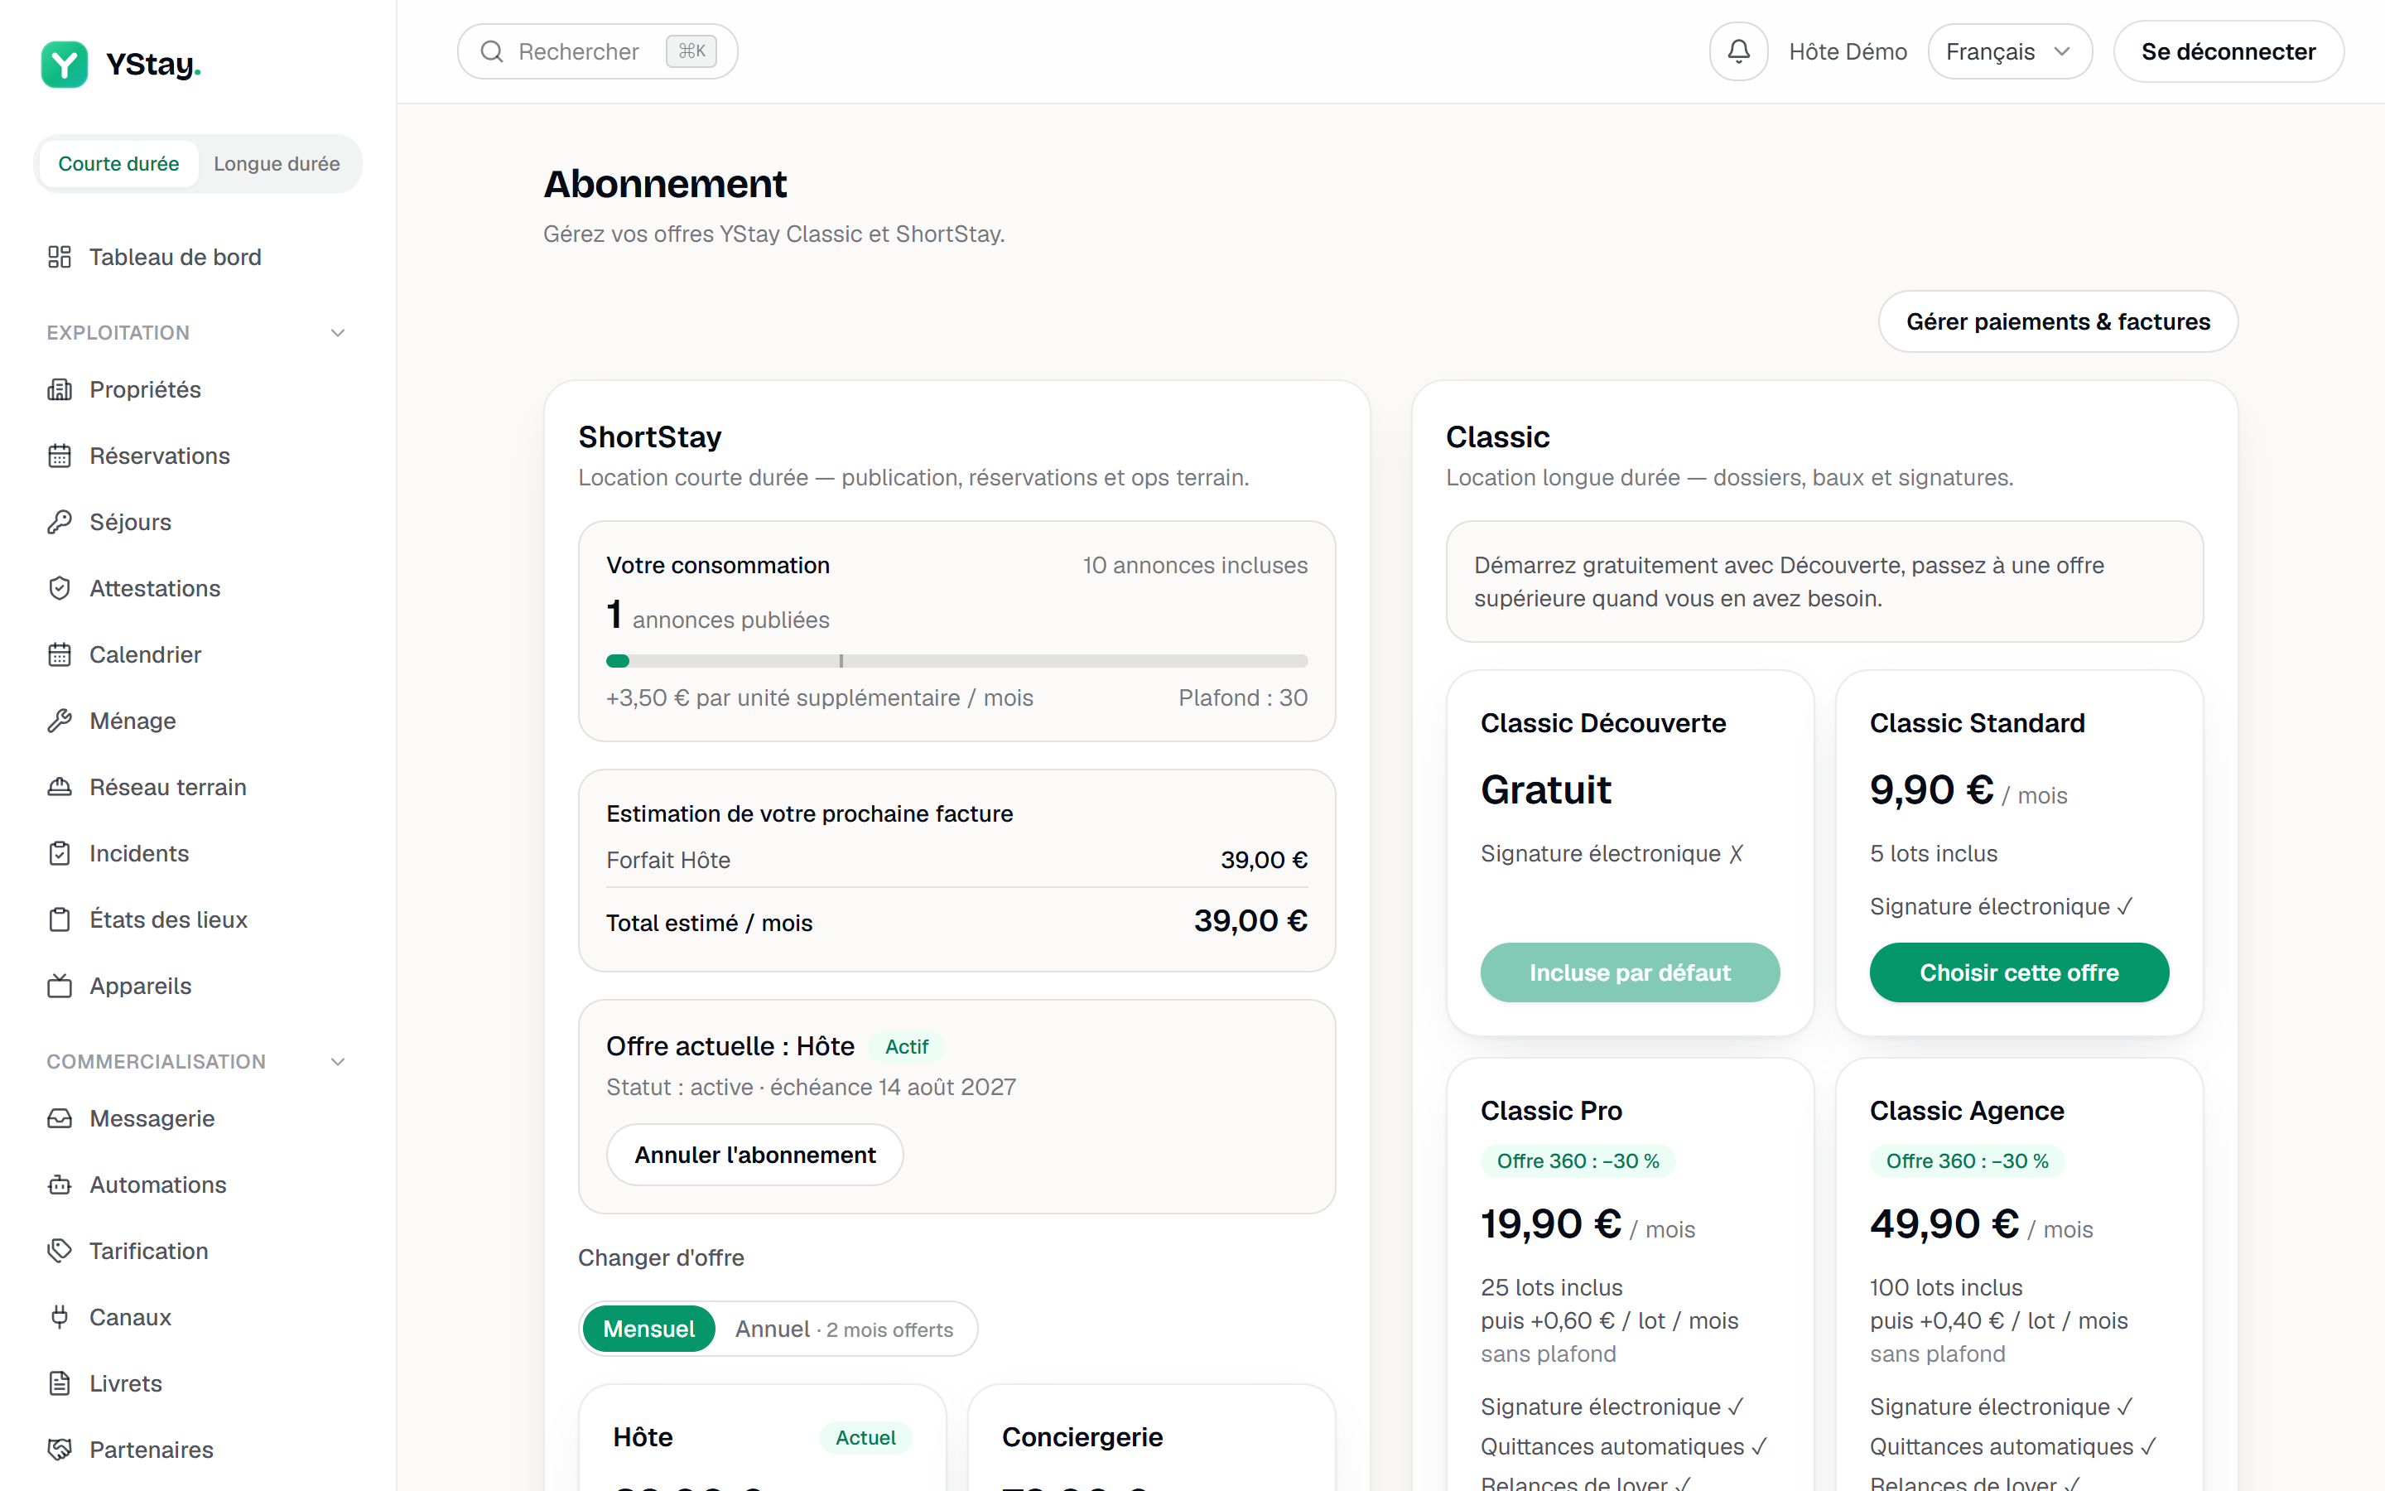This screenshot has width=2385, height=1491.
Task: Click the Changer d'offre label
Action: coord(660,1257)
